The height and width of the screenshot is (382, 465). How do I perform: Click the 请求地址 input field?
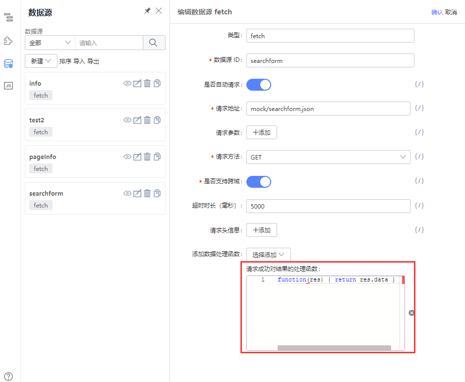328,109
